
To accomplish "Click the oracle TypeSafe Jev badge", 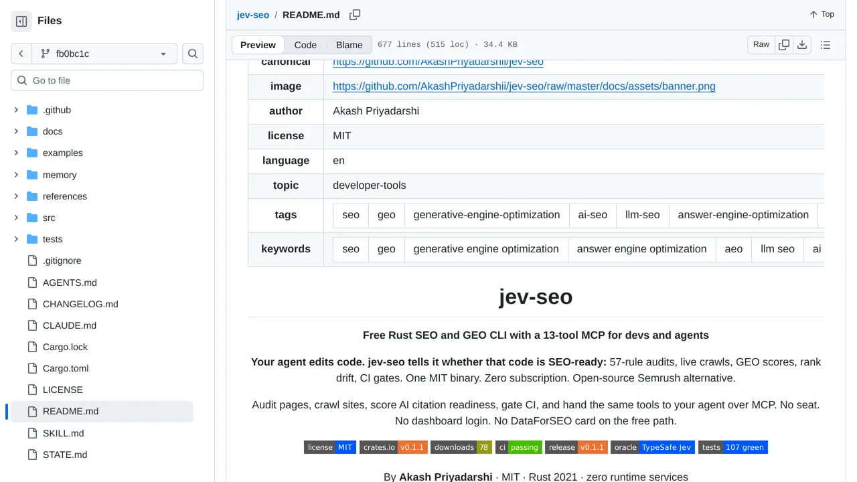I will coord(653,447).
